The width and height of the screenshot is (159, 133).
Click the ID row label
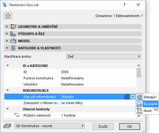[x=25, y=72]
